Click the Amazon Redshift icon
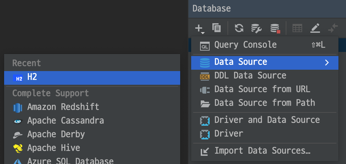346x164 pixels. click(x=18, y=108)
